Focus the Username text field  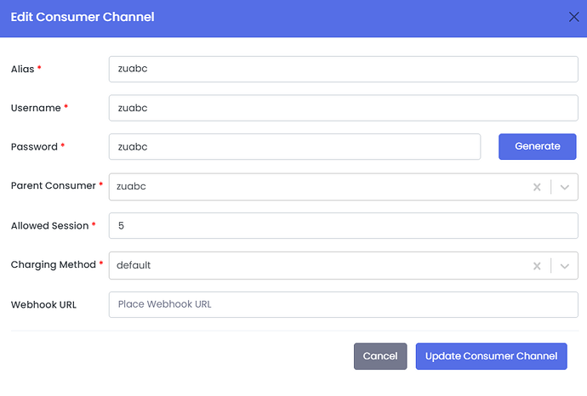point(343,108)
